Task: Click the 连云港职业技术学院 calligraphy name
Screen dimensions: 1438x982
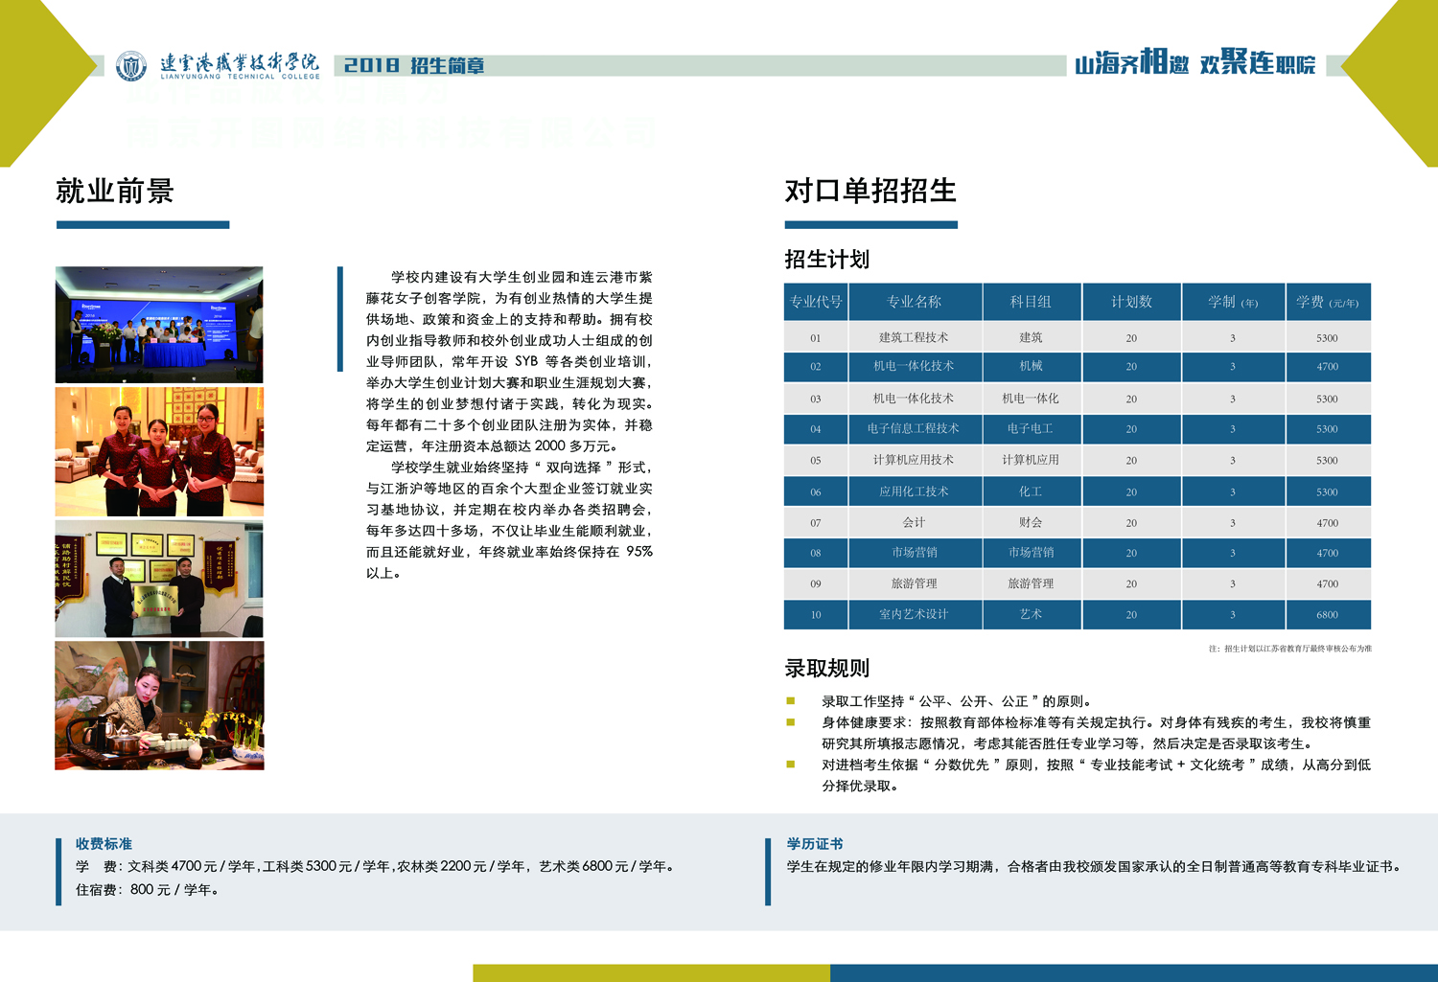Action: pos(240,63)
